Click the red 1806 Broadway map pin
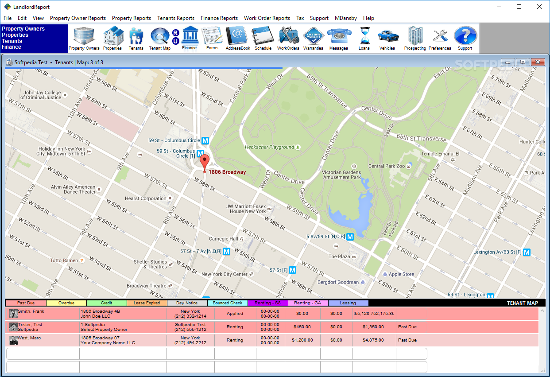 click(x=204, y=163)
